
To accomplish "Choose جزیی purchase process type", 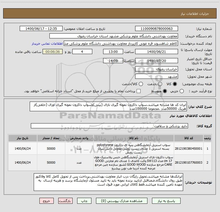I will click(x=182, y=91).
